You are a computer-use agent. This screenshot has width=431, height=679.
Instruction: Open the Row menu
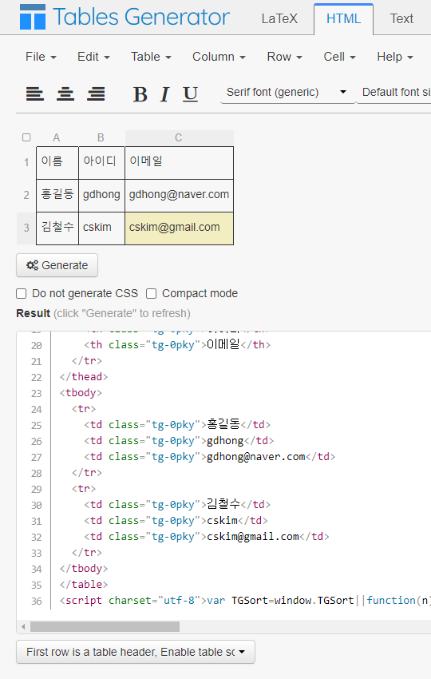pos(284,57)
